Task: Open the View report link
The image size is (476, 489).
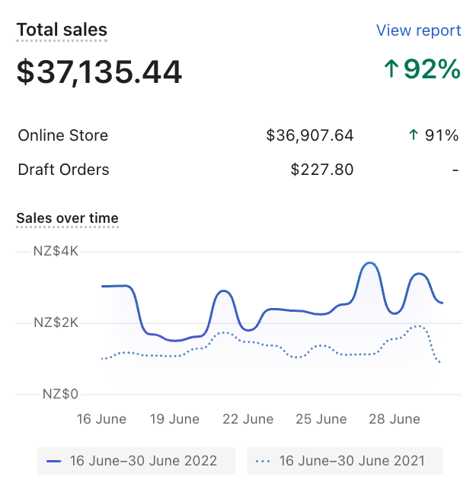Action: coord(418,30)
